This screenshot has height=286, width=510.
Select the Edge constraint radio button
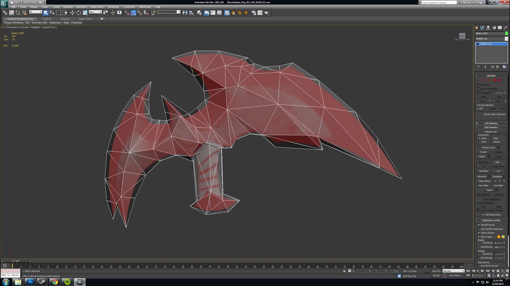(491, 138)
